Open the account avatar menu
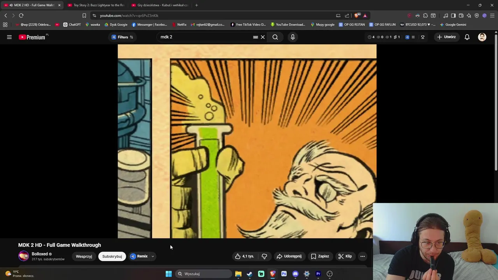Viewport: 498px width, 280px height. pyautogui.click(x=482, y=37)
